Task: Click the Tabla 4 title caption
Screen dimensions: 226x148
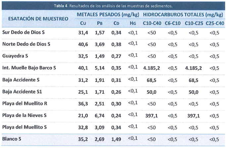Action: tap(113, 6)
